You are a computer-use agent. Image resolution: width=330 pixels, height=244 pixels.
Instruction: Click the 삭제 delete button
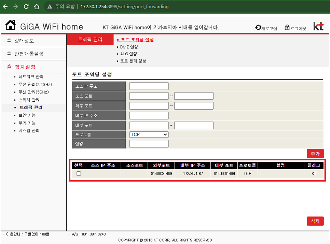point(315,221)
